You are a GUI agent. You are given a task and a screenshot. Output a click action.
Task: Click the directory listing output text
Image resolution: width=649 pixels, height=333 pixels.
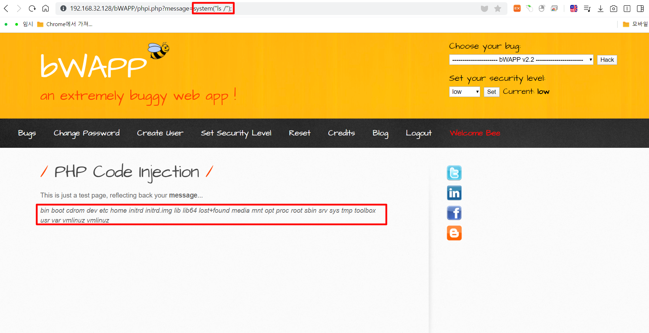208,215
